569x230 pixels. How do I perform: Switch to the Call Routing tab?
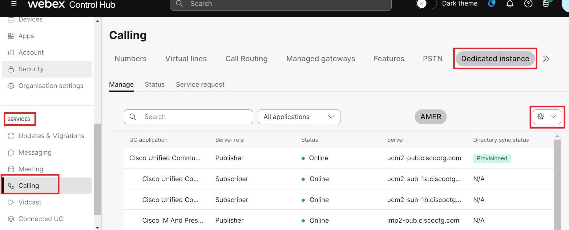[246, 59]
